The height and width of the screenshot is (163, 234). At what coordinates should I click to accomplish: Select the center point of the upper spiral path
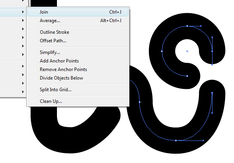pyautogui.click(x=187, y=51)
